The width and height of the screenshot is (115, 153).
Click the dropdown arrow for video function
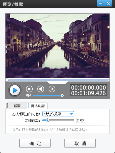pyautogui.click(x=71, y=114)
